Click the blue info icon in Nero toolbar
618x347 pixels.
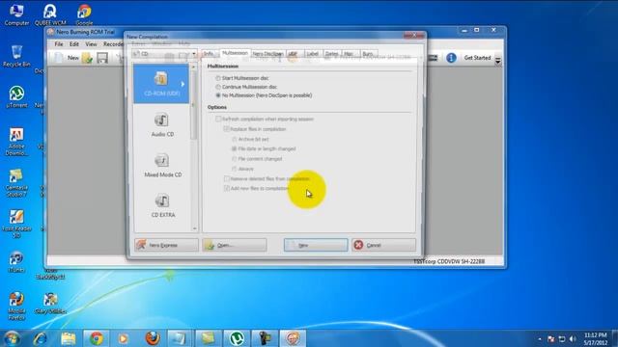[x=451, y=58]
